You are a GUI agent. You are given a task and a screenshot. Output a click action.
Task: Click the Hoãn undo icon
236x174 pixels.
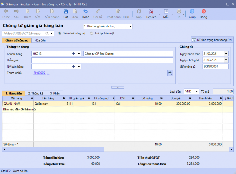(x=86, y=12)
